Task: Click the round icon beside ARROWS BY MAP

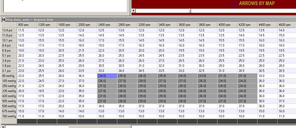Action: coord(235,3)
